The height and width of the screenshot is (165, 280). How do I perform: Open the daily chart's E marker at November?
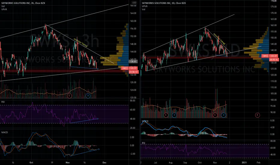pos(215,115)
